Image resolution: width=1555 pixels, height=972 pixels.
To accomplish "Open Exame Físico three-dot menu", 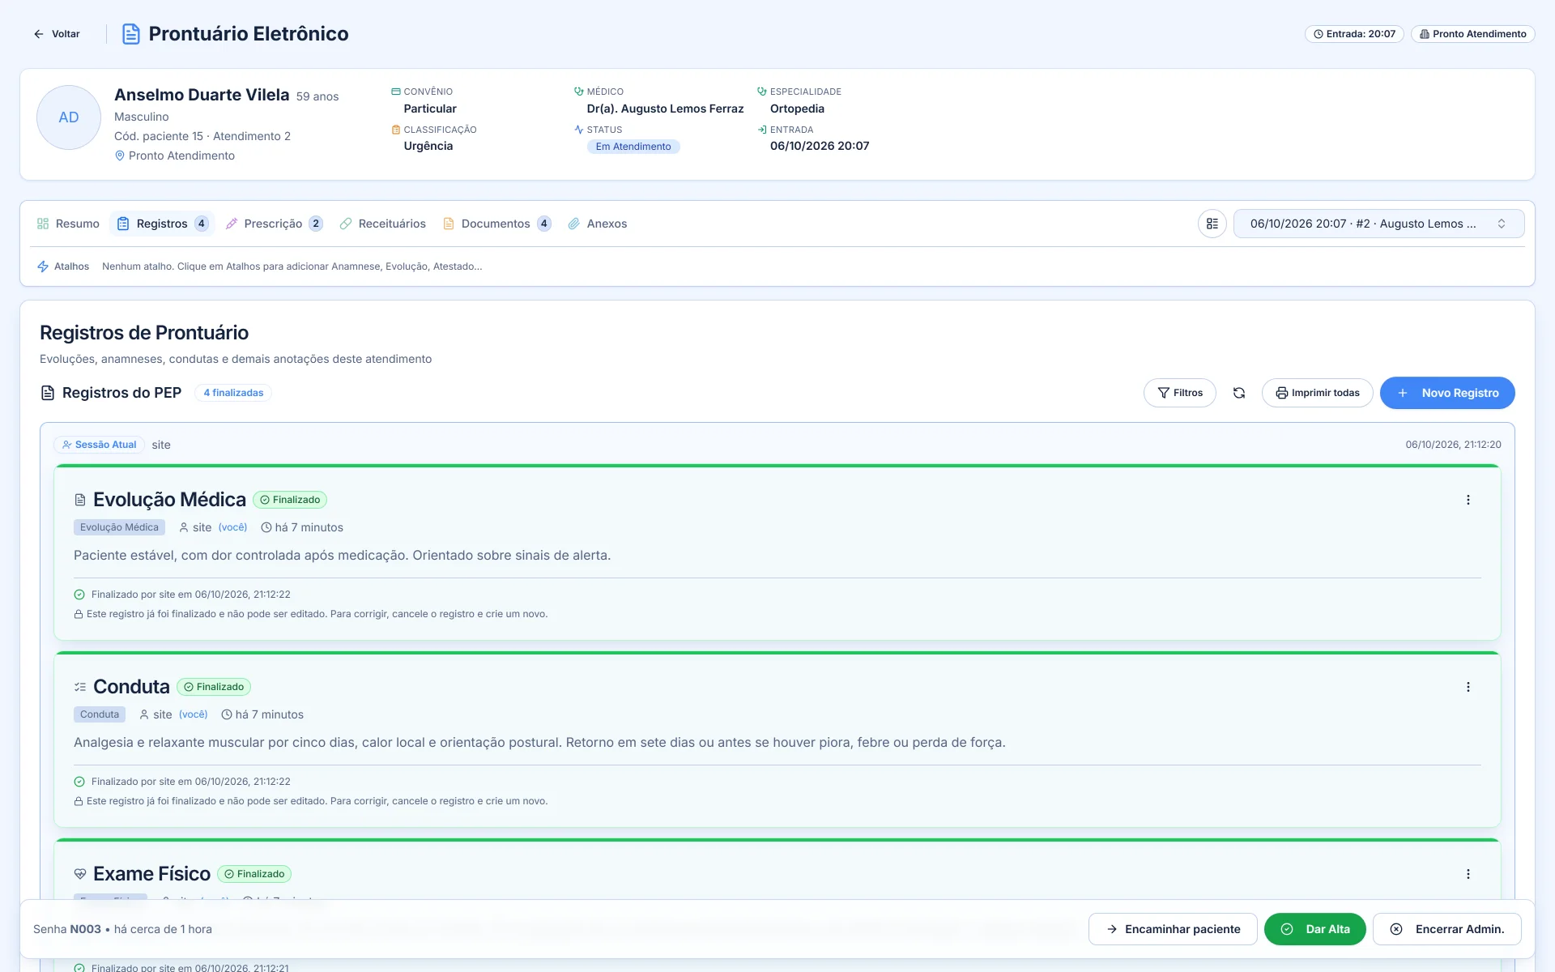I will (x=1468, y=874).
